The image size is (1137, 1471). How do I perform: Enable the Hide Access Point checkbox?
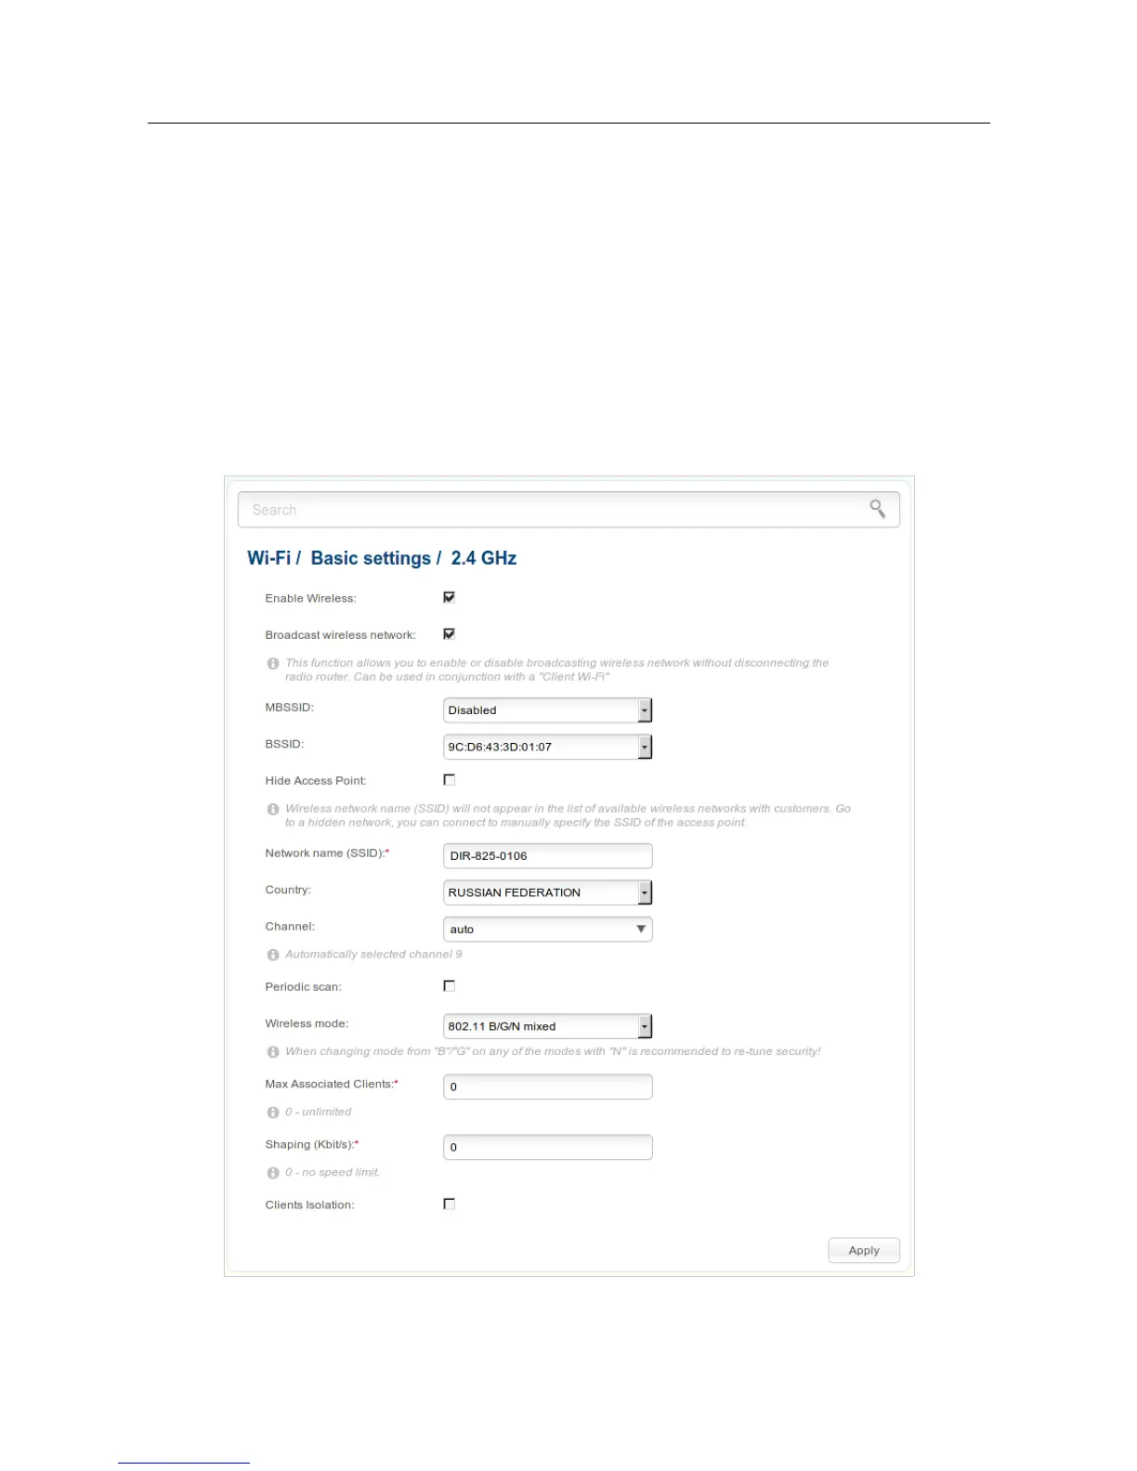[450, 780]
